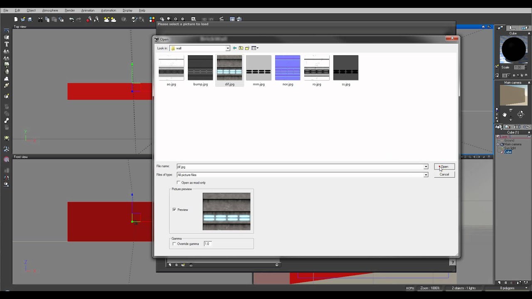The height and width of the screenshot is (299, 532).
Task: Click the camera pan hand icon
Action: point(504,114)
